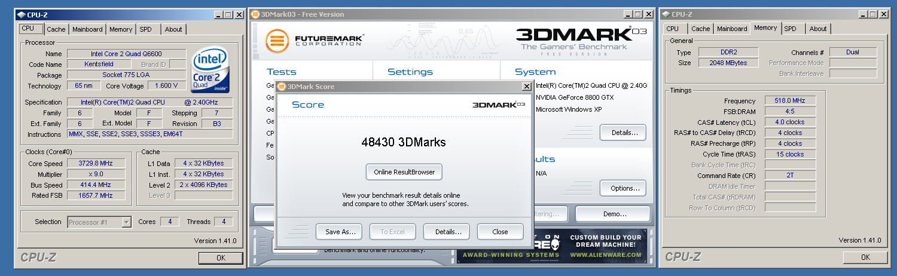Click the 48430 3DMarks score text
This screenshot has height=276, width=897.
point(404,143)
